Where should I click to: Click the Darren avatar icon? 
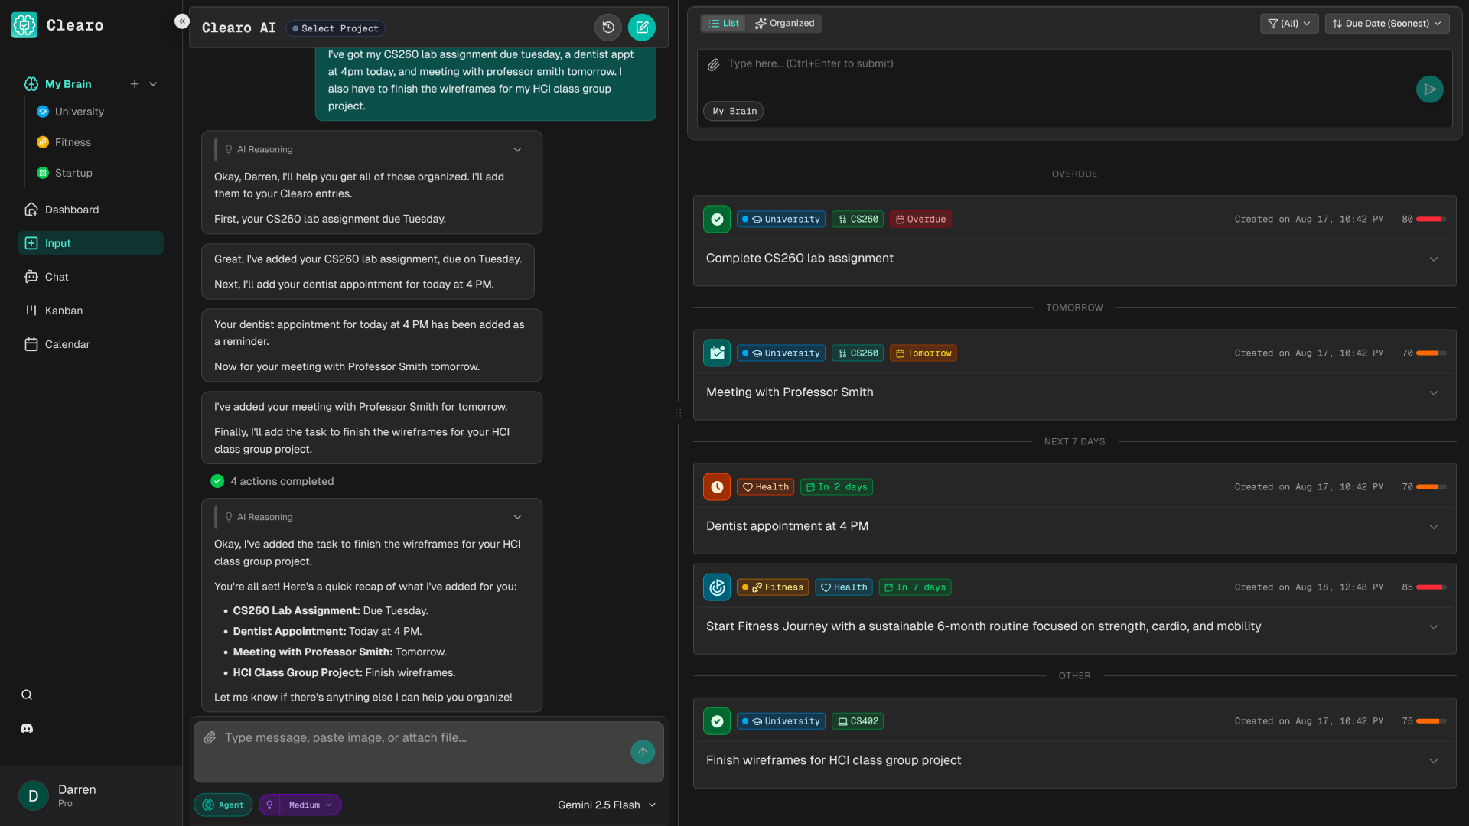(x=34, y=795)
